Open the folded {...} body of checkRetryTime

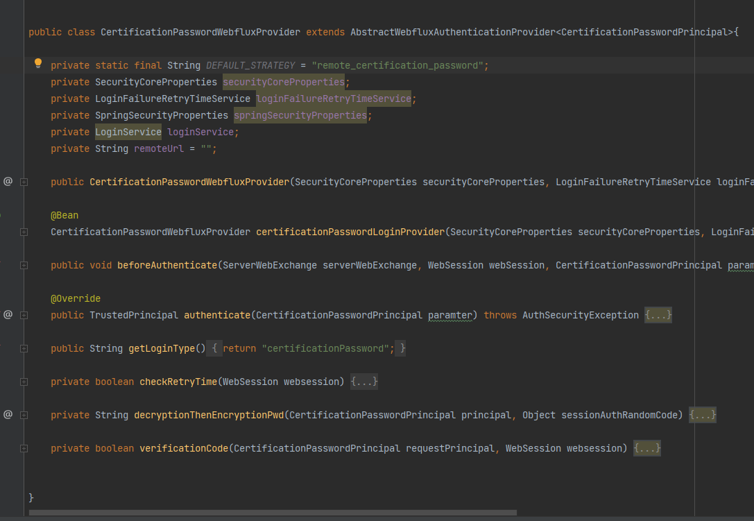[x=363, y=382]
